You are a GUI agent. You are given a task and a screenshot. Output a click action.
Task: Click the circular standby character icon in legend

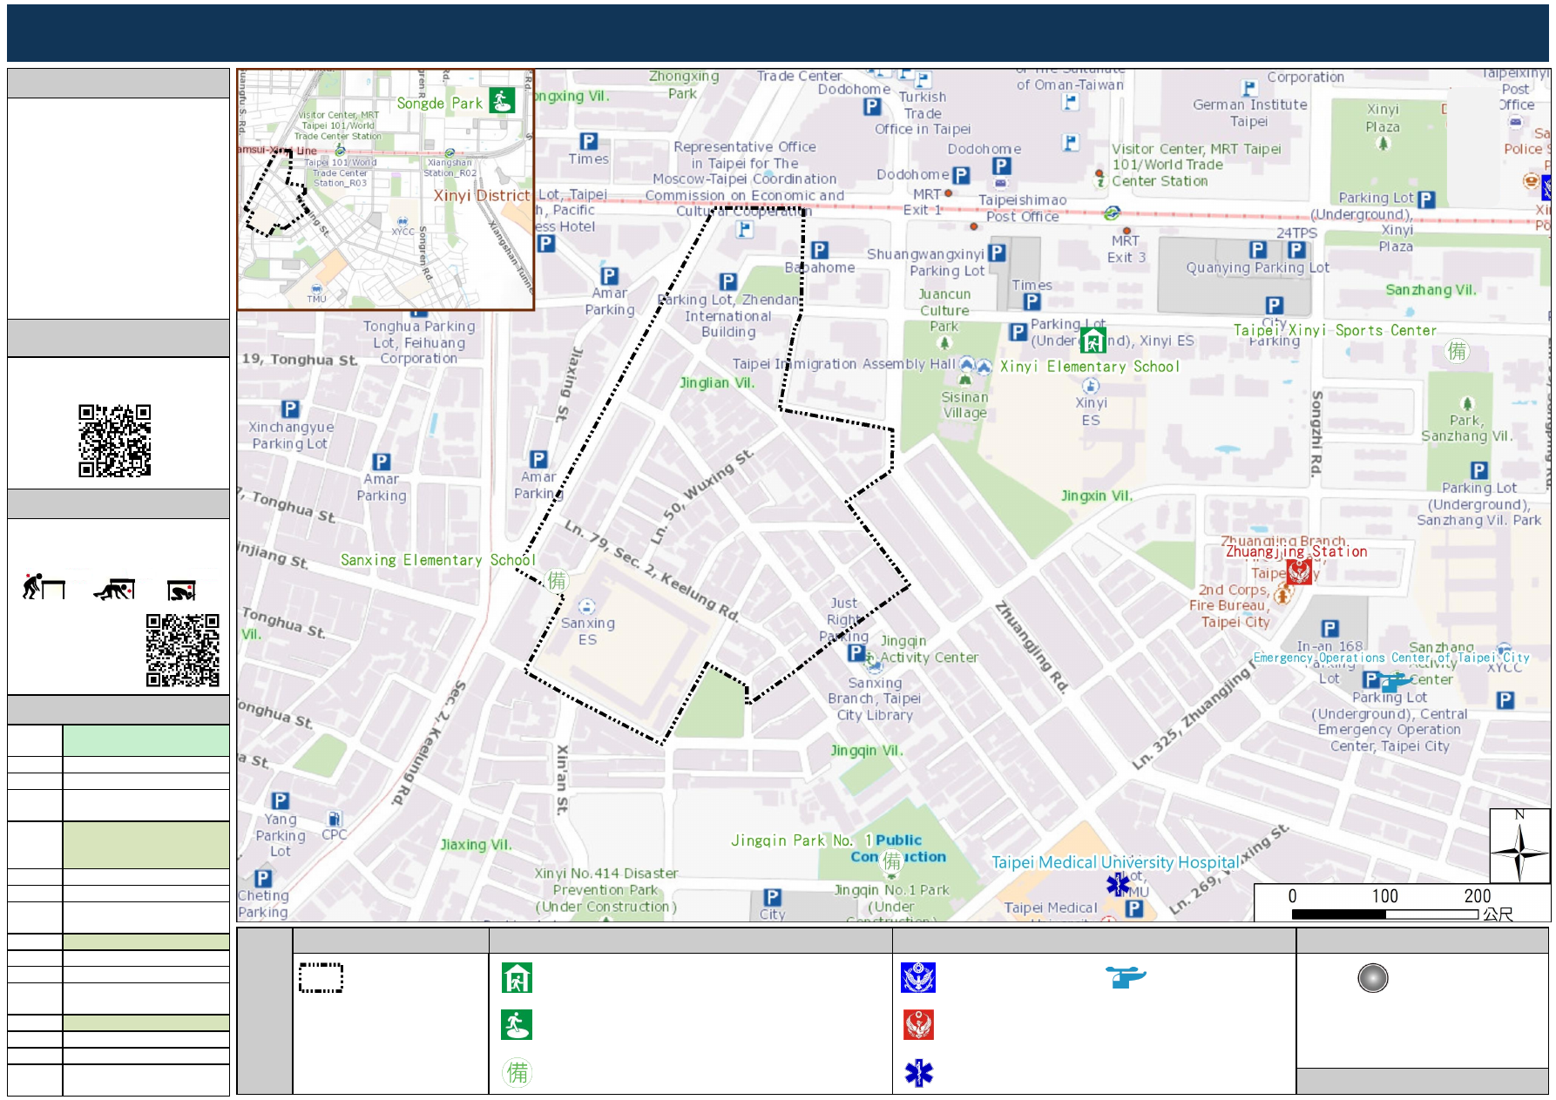[x=517, y=1072]
